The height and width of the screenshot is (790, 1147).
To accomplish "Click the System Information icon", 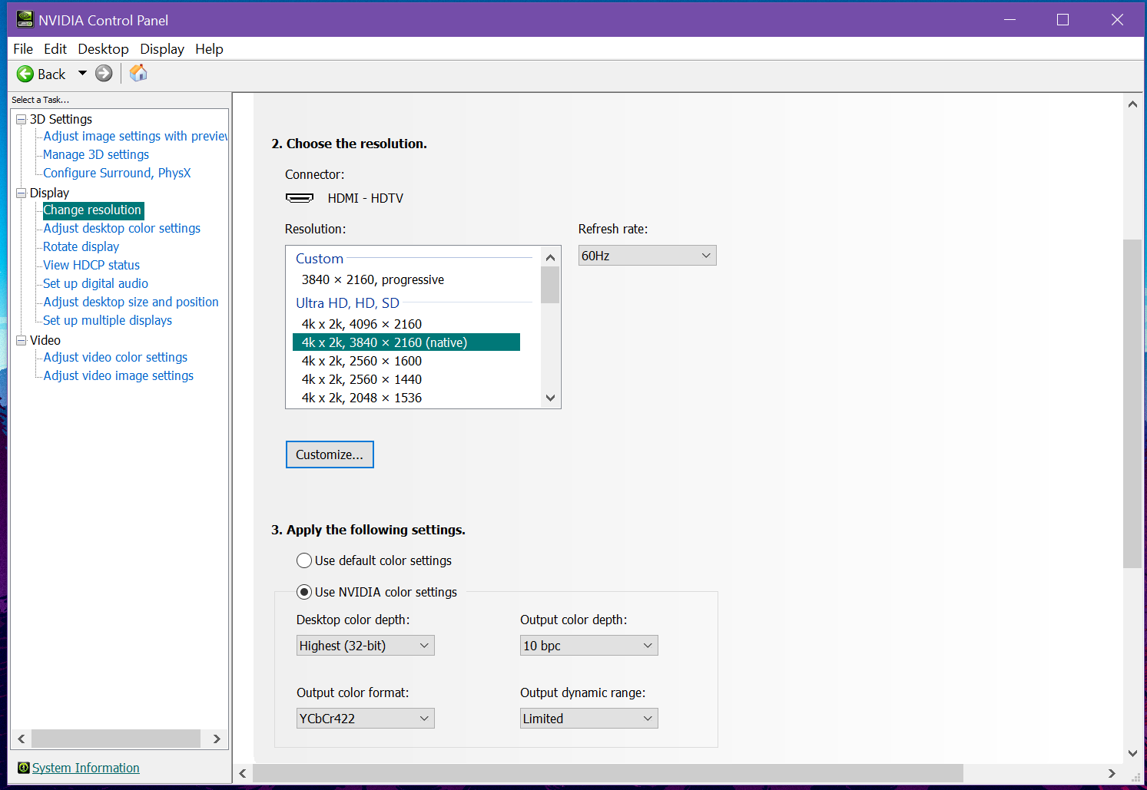I will tap(24, 768).
